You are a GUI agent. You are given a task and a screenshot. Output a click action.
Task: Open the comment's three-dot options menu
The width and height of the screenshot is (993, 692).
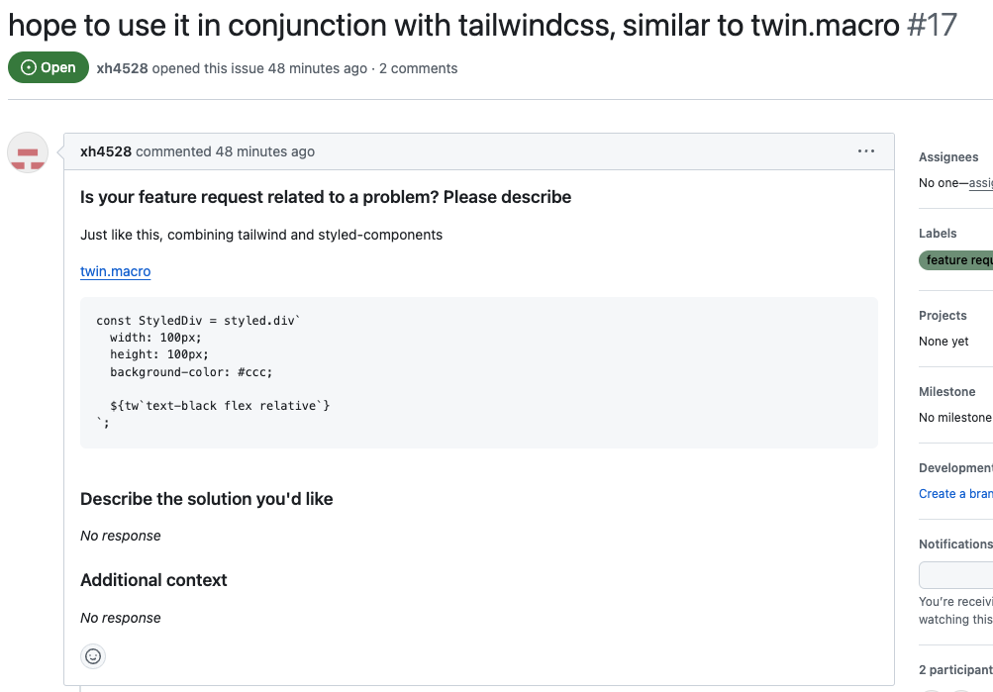coord(866,151)
